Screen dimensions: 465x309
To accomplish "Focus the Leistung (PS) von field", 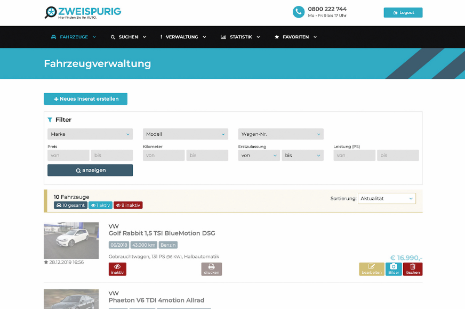I will (x=355, y=155).
